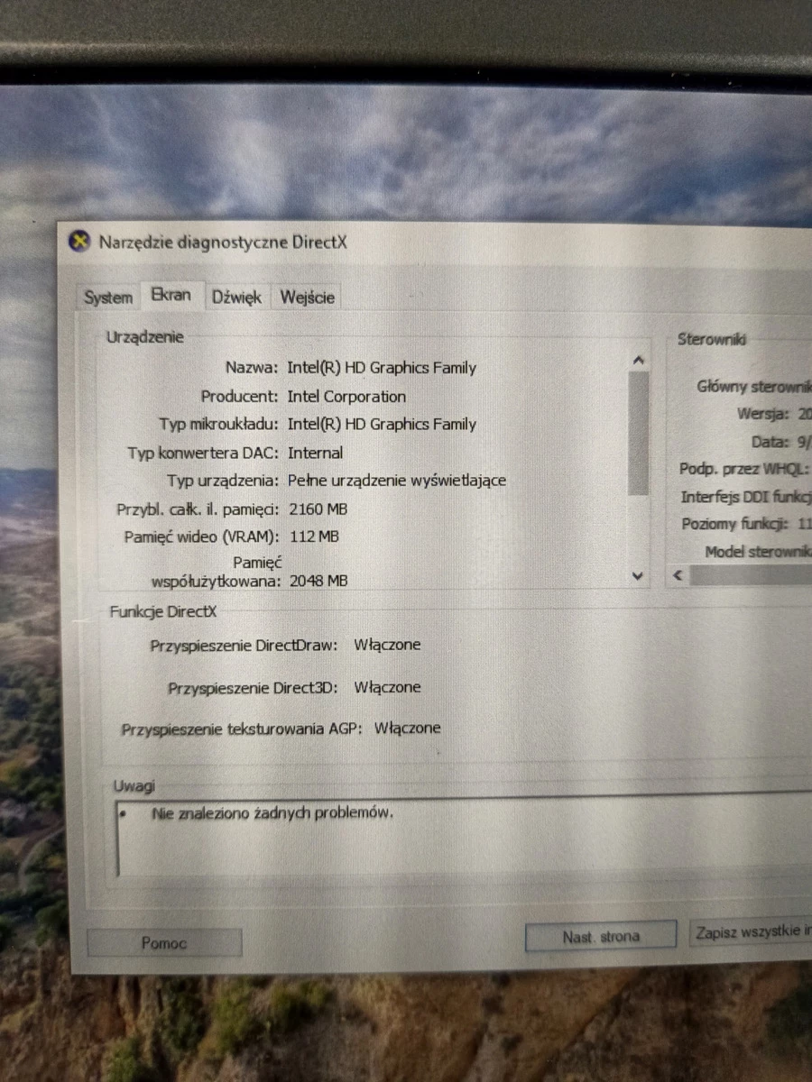Click down arrow of Urządzenie scrollbar
Viewport: 812px width, 1082px height.
tap(639, 576)
